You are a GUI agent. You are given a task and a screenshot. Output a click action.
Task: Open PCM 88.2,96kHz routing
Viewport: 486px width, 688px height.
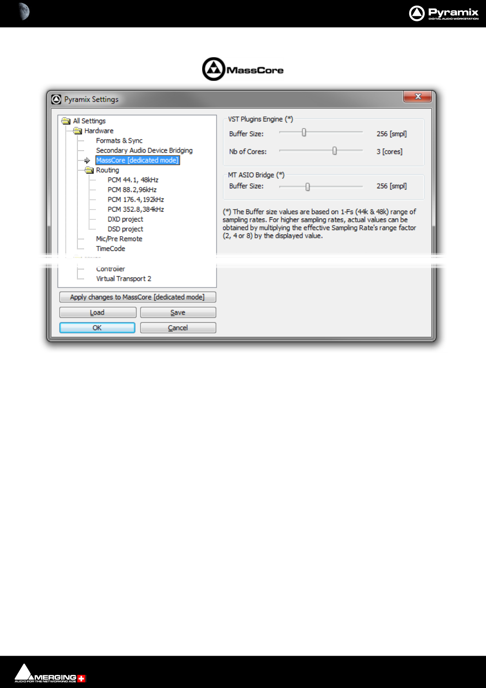click(x=132, y=190)
